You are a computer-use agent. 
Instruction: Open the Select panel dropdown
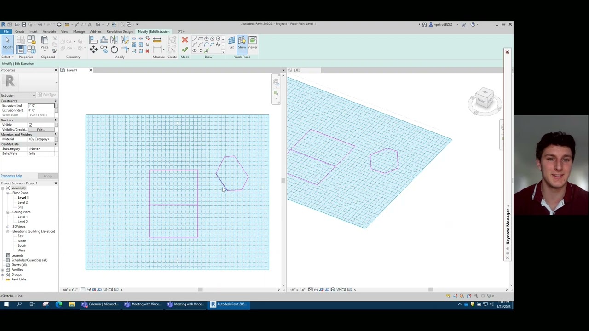(7, 57)
